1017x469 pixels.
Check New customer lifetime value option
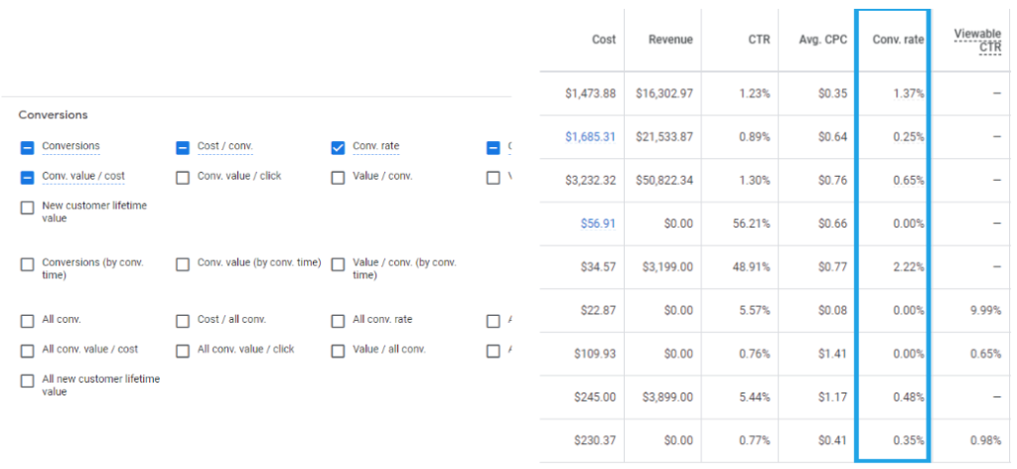[x=27, y=208]
